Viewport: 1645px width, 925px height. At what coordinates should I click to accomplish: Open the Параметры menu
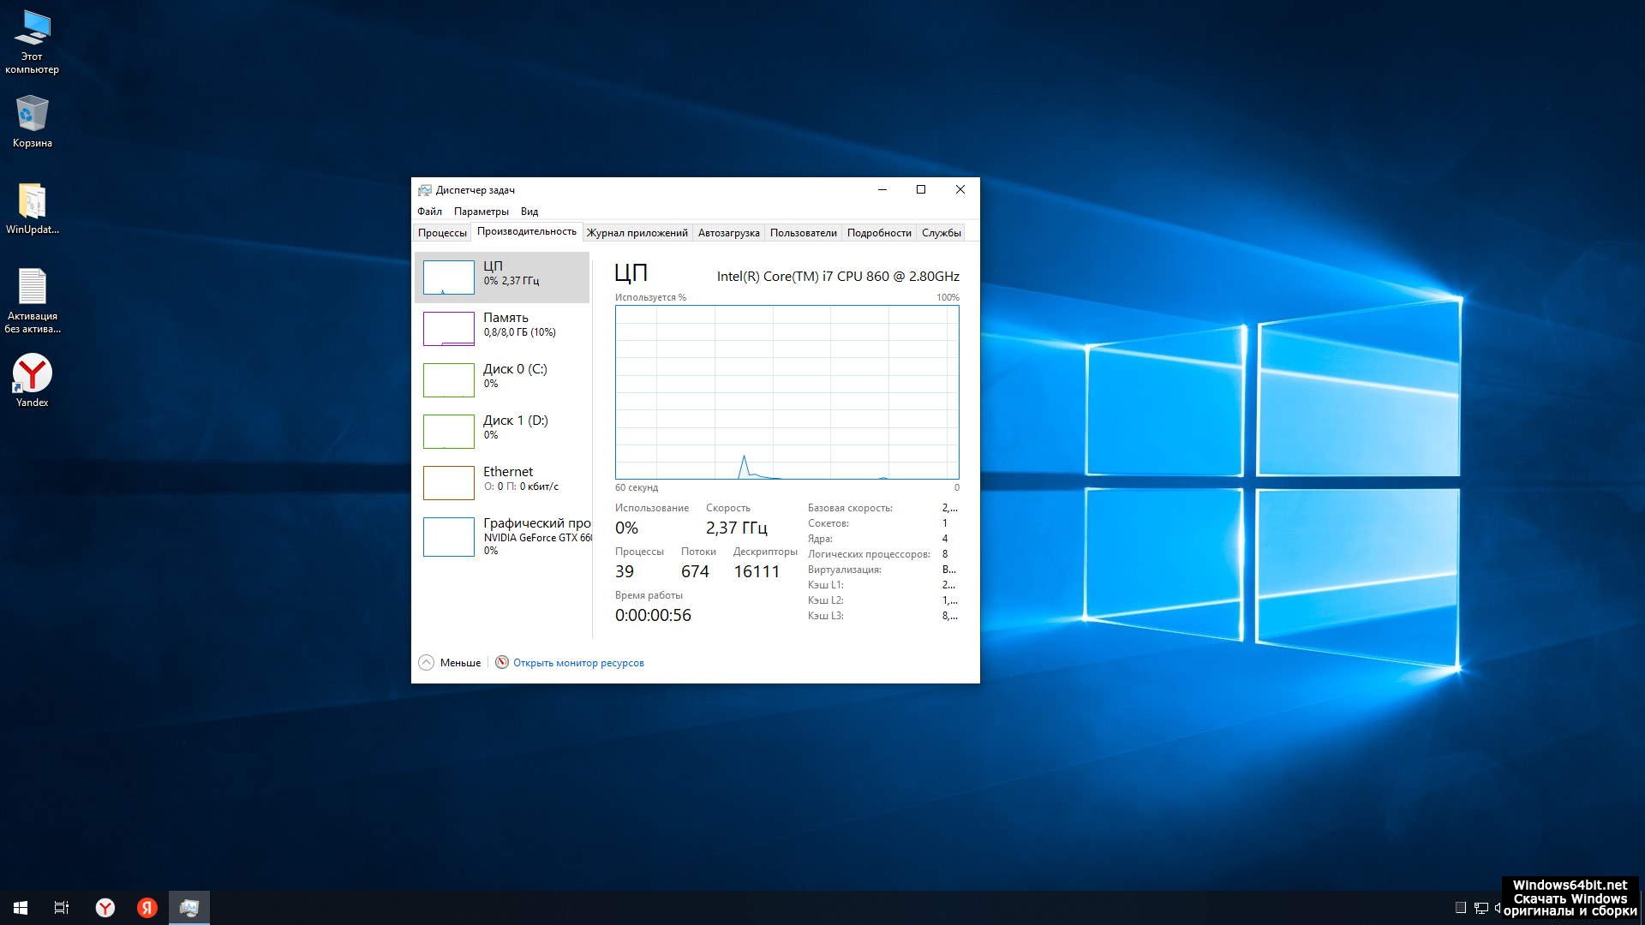pyautogui.click(x=481, y=212)
